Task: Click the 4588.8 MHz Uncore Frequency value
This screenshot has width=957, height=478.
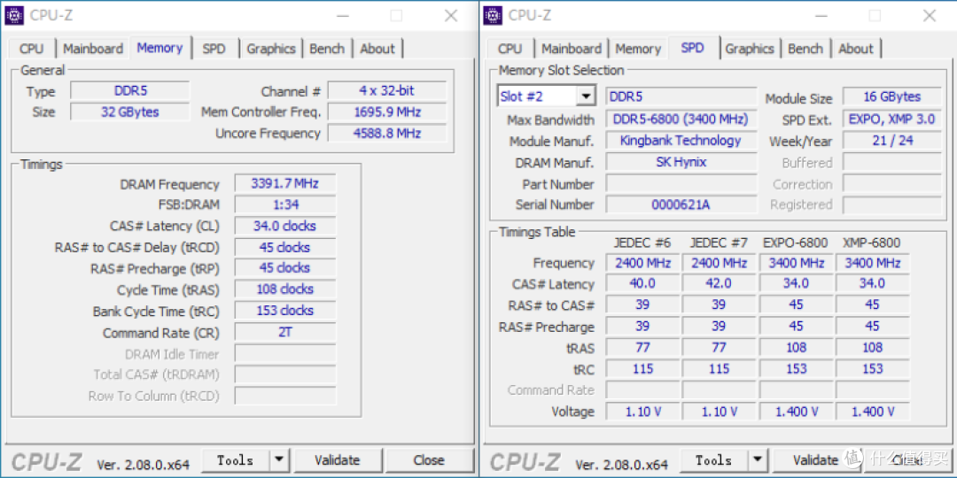Action: coord(387,133)
